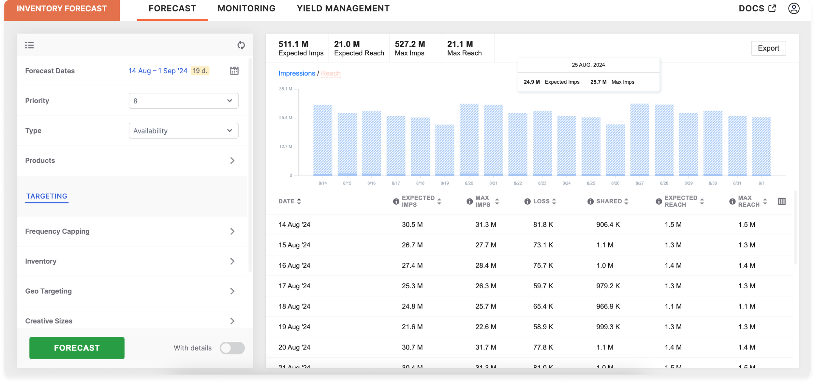The height and width of the screenshot is (383, 815).
Task: Open the Priority dropdown showing 8
Action: (183, 101)
